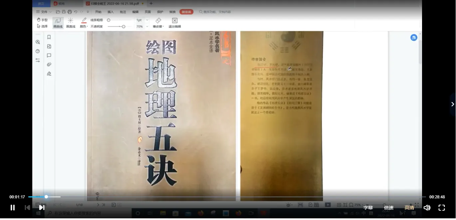Open the attachments paperclip panel
456x220 pixels.
pyautogui.click(x=49, y=65)
